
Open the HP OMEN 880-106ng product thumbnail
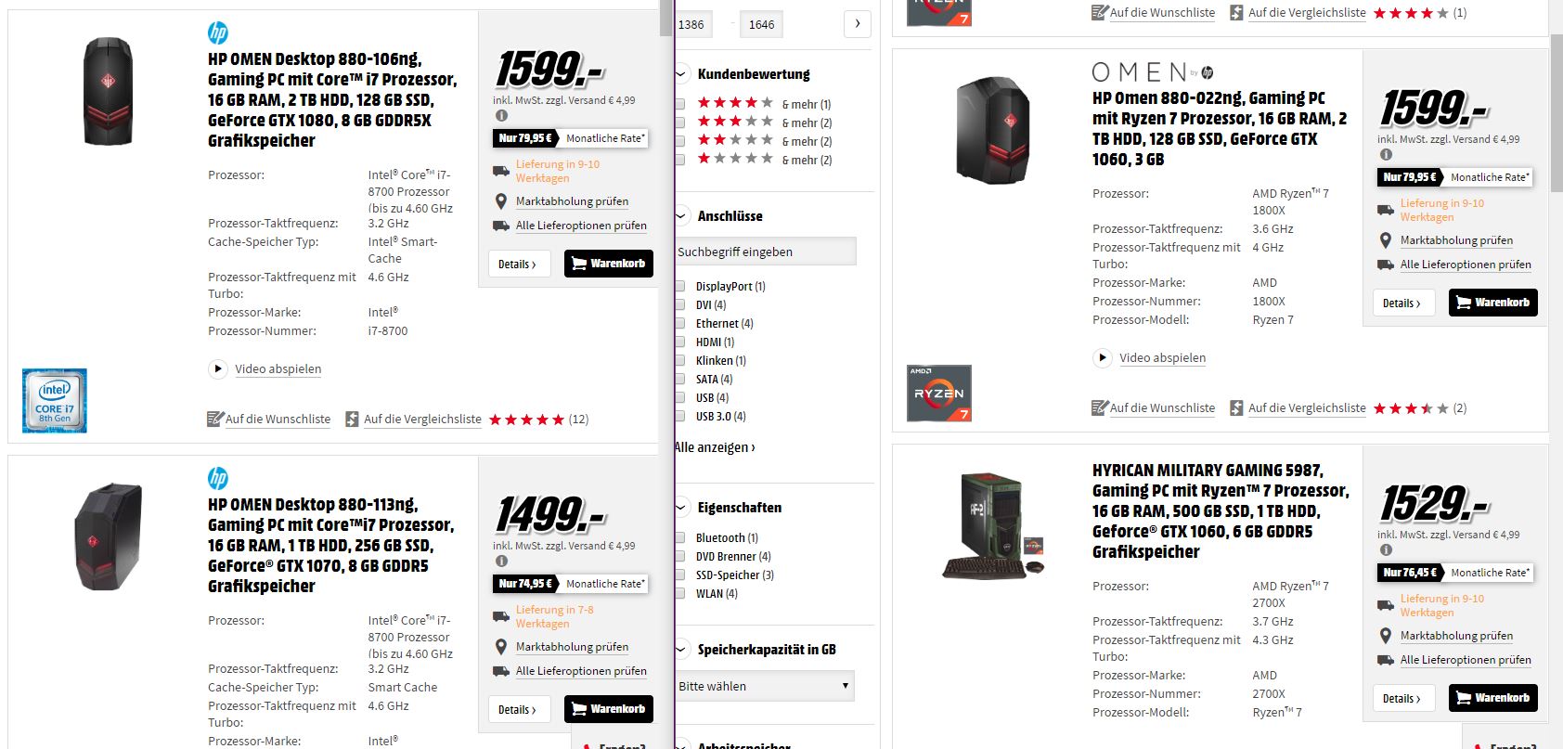(108, 91)
